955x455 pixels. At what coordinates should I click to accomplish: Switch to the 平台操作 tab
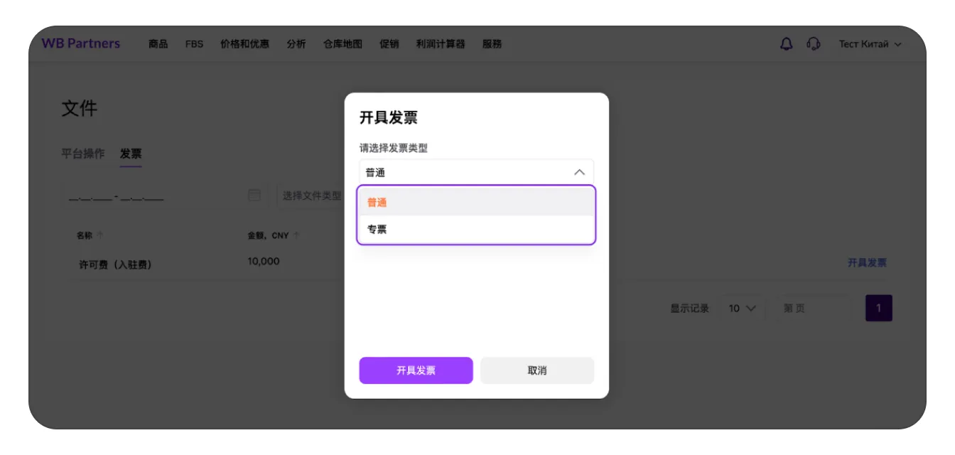pyautogui.click(x=83, y=154)
